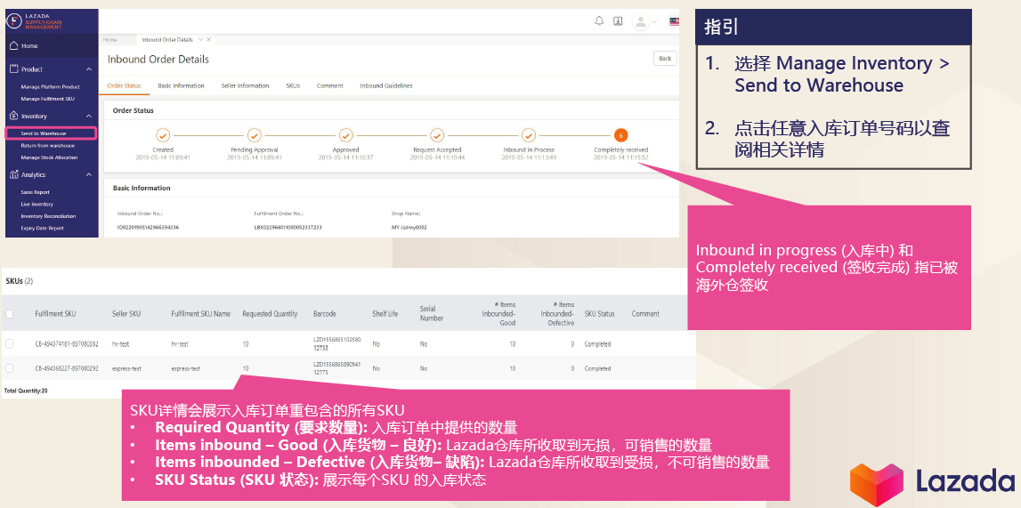Viewport: 1021px width, 508px height.
Task: Click shop name MY-lzdmy0002
Action: click(x=409, y=228)
